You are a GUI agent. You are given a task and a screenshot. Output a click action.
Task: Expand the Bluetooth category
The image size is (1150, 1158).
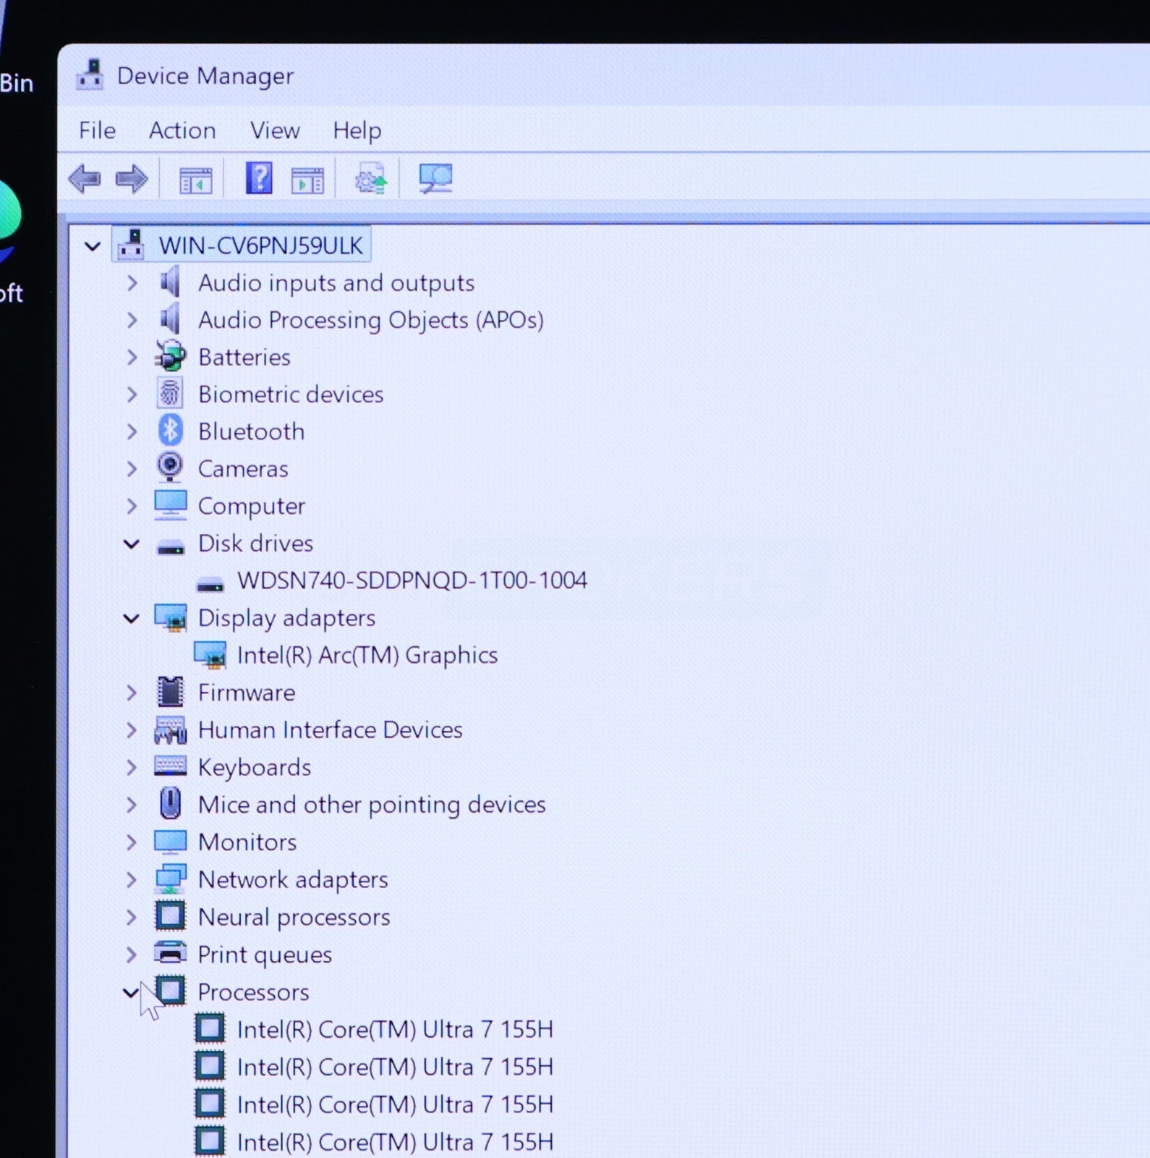pos(132,431)
